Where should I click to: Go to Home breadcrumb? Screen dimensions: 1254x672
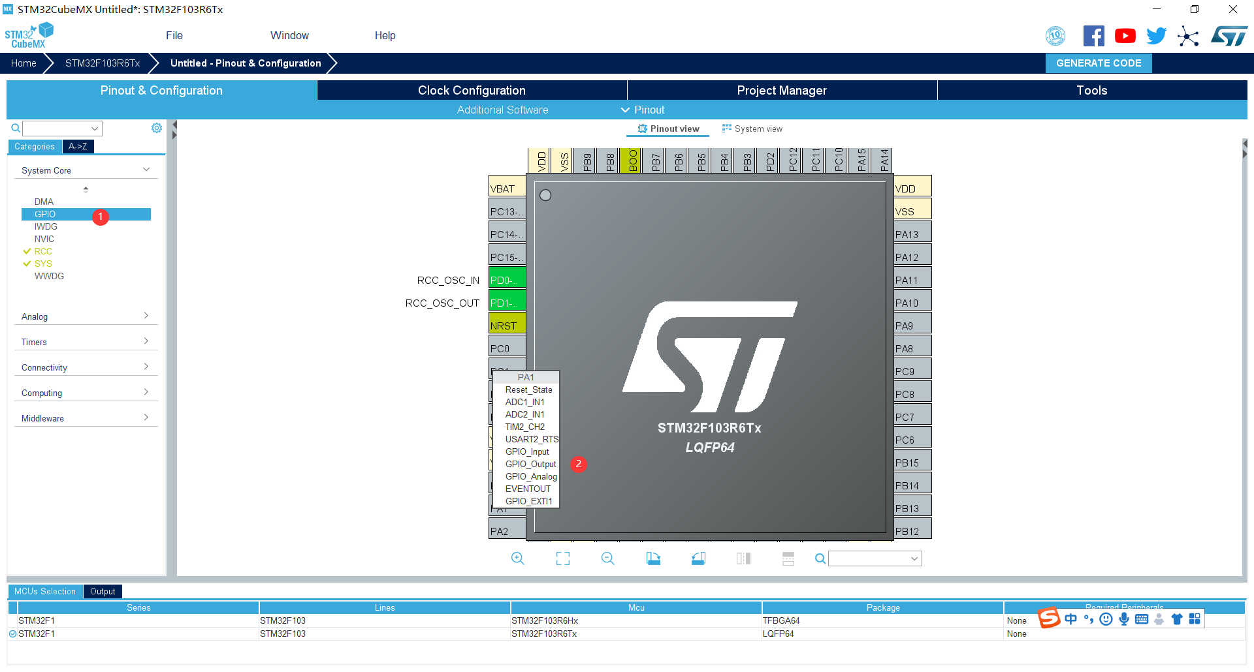point(24,63)
